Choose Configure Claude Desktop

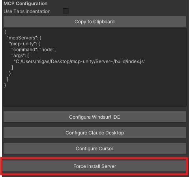pyautogui.click(x=95, y=133)
